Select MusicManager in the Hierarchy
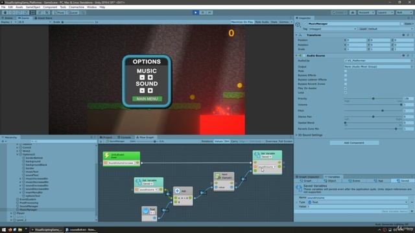Viewport: 415px width, 233px height. coord(29,210)
